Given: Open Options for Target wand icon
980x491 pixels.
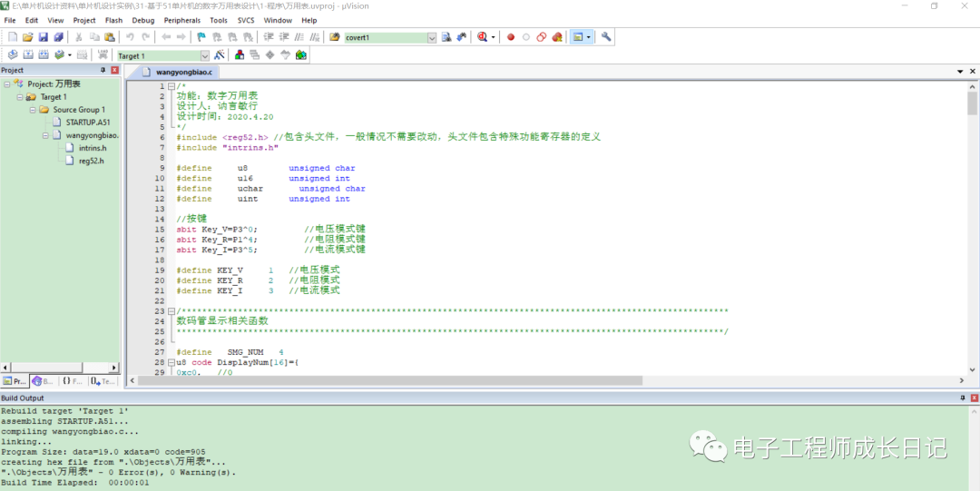Looking at the screenshot, I should 219,55.
